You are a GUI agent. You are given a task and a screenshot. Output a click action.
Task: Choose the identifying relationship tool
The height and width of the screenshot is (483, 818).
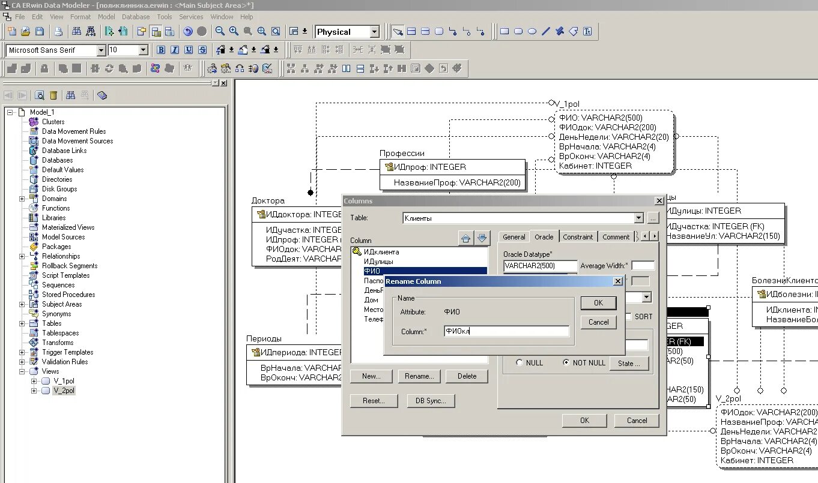click(x=453, y=31)
